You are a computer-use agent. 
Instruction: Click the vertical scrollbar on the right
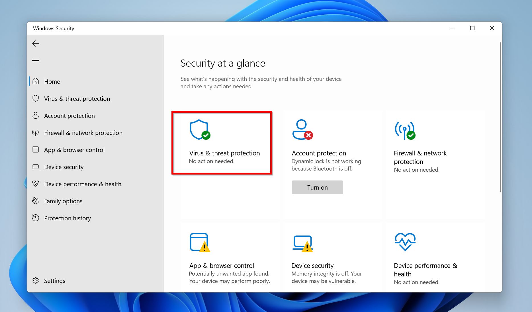pyautogui.click(x=500, y=117)
